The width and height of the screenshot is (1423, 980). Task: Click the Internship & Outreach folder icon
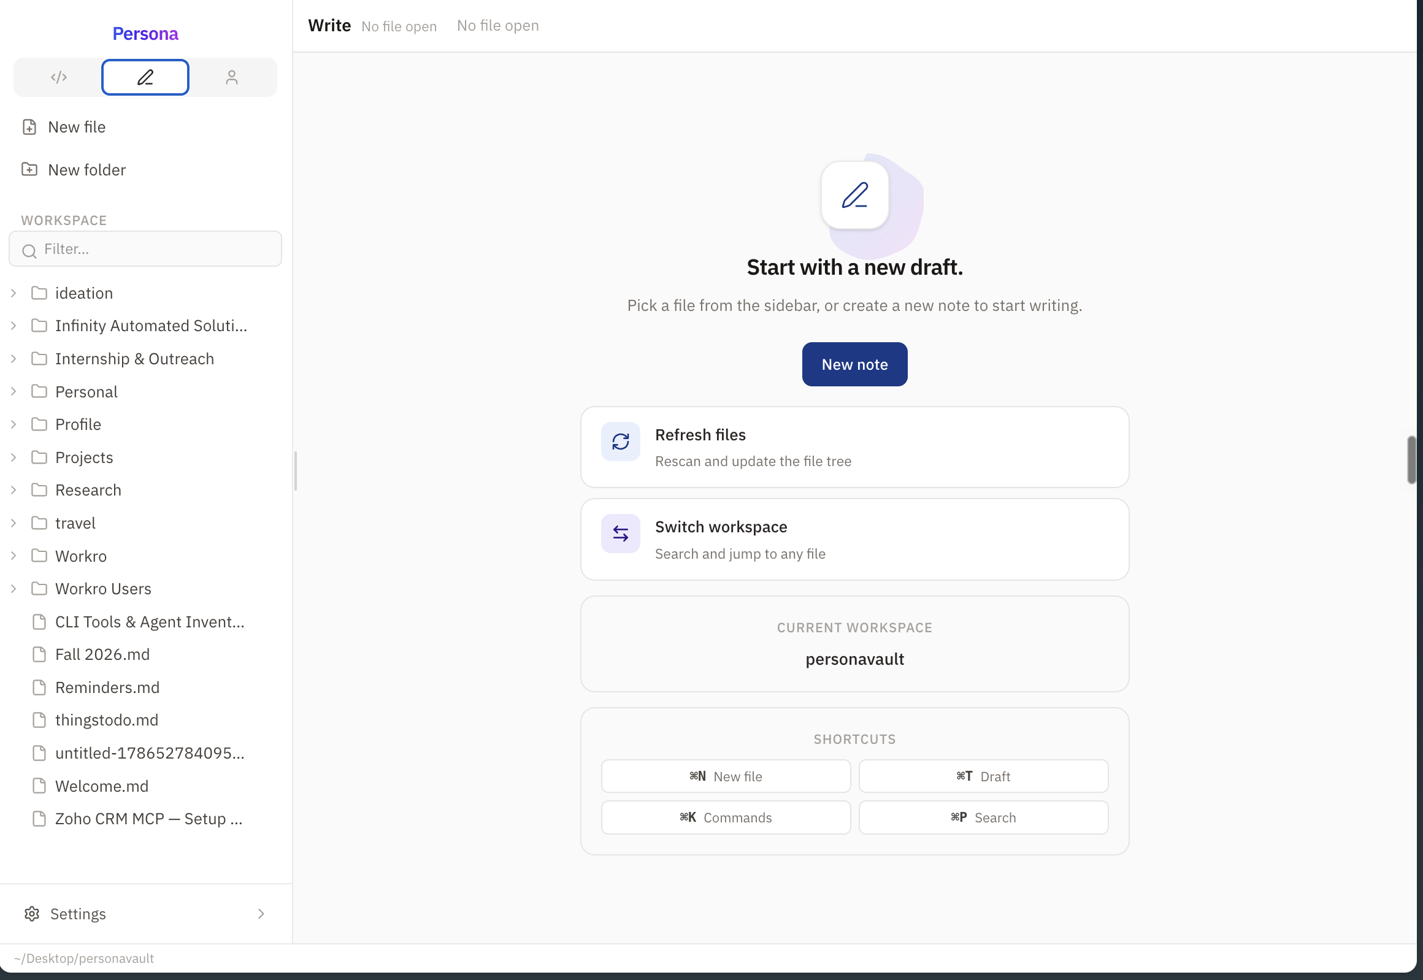[x=39, y=359]
